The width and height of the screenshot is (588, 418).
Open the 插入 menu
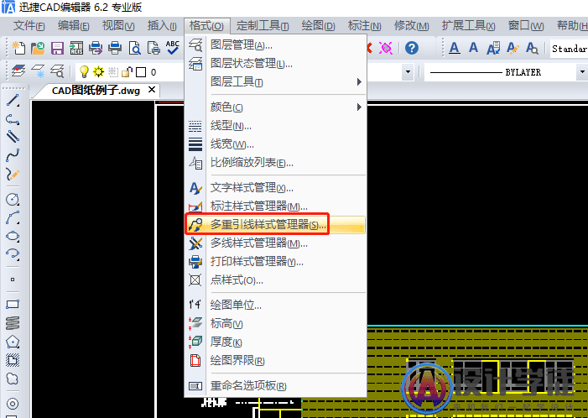162,26
